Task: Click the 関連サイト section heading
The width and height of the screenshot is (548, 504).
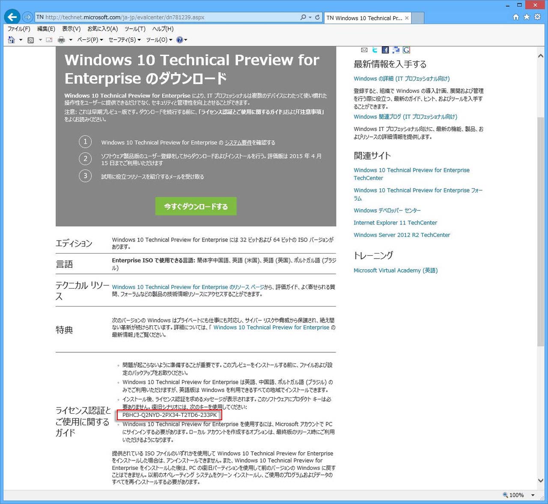Action: point(372,156)
